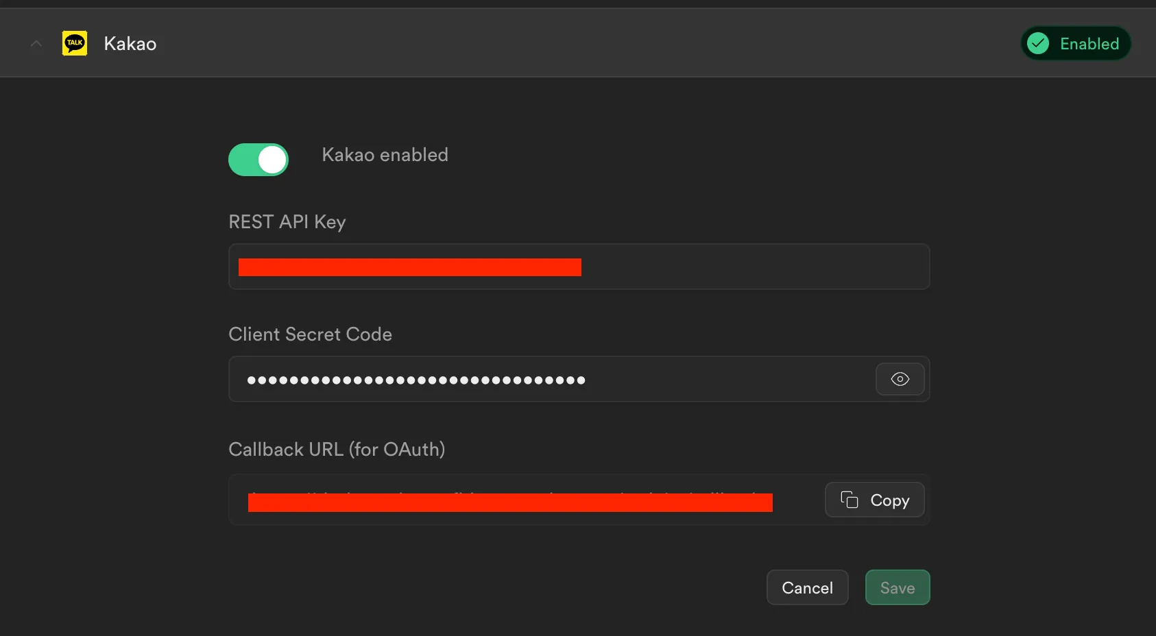Click the "Callback URL (for OAuth)" label

point(337,450)
